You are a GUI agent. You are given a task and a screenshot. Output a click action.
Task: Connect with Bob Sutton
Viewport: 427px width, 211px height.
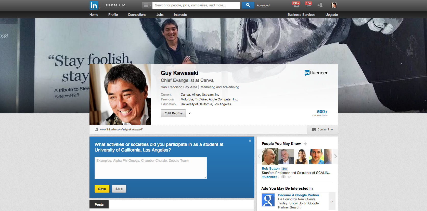[269, 177]
